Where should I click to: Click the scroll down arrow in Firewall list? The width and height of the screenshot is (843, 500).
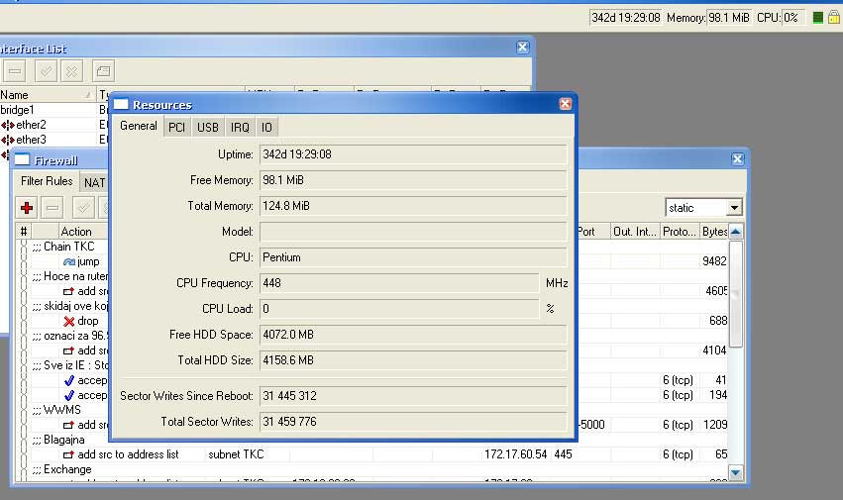tap(735, 472)
